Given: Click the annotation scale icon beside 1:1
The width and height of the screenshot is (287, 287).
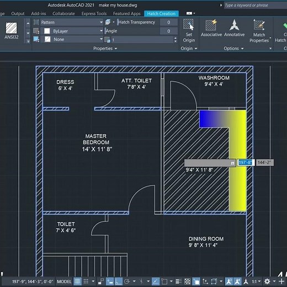Looking at the screenshot, I should tap(246, 281).
